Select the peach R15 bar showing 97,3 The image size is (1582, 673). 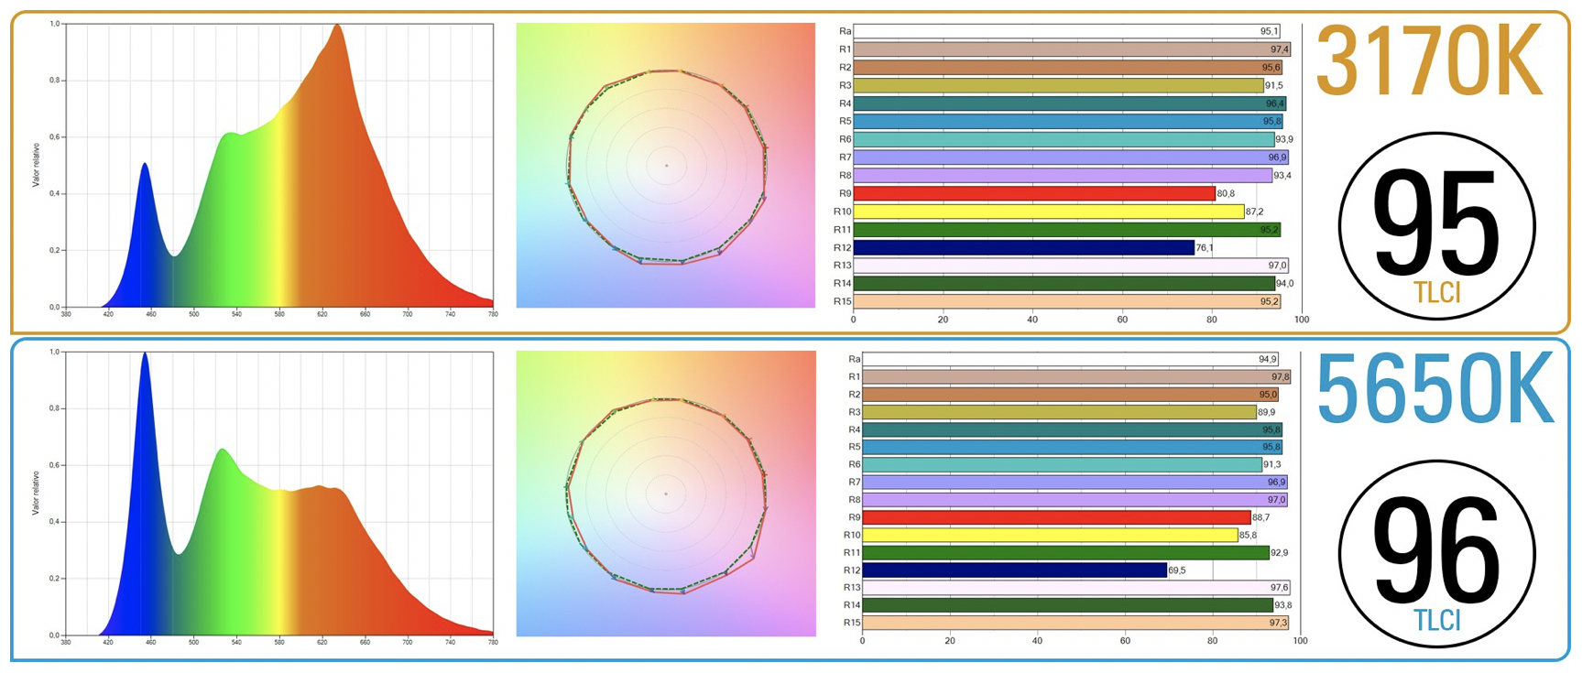[1075, 623]
